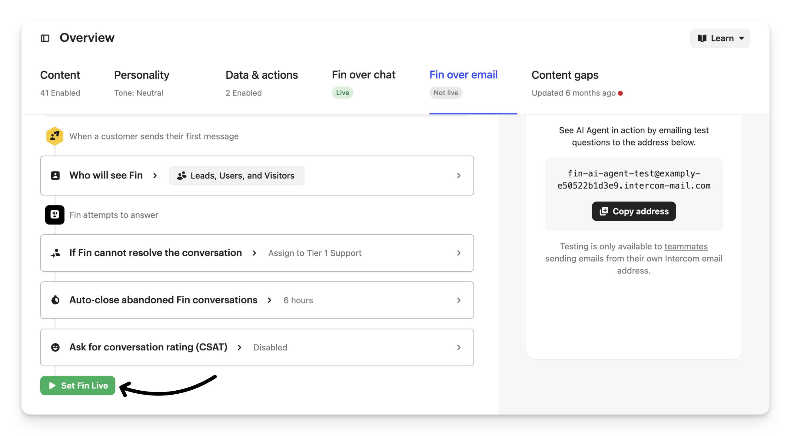Screen dimensions: 791x436
Task: Follow the teammates link
Action: (x=686, y=247)
